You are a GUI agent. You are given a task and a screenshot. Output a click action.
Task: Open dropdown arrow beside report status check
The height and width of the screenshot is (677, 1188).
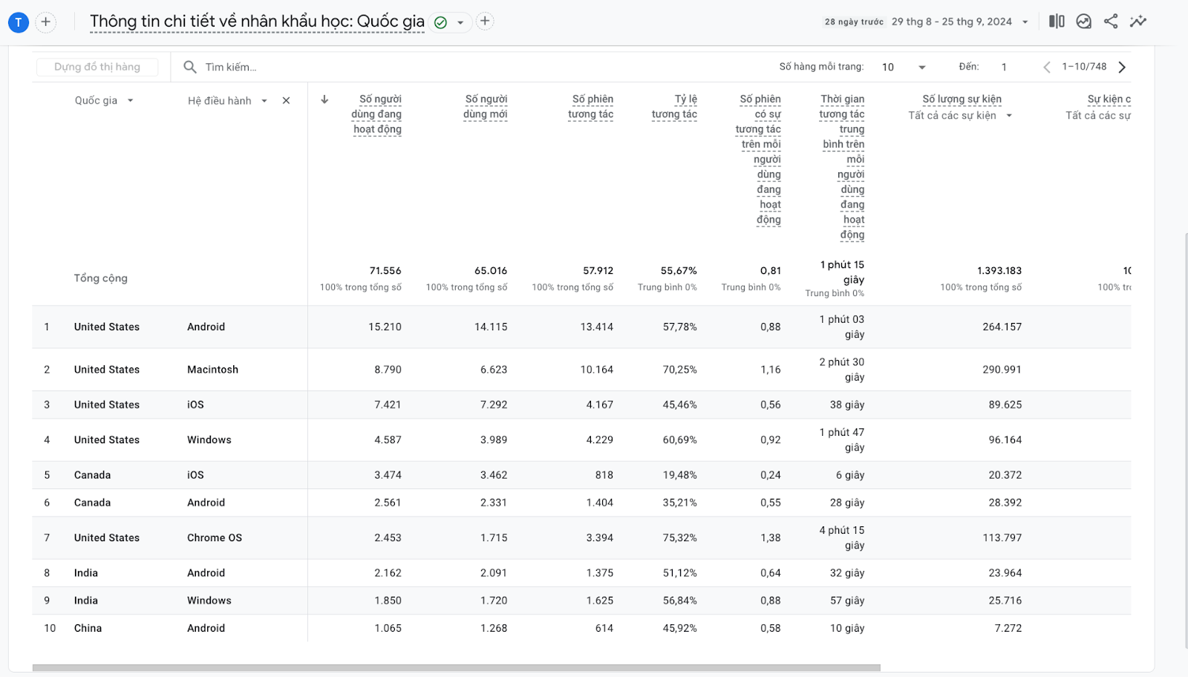(x=460, y=22)
